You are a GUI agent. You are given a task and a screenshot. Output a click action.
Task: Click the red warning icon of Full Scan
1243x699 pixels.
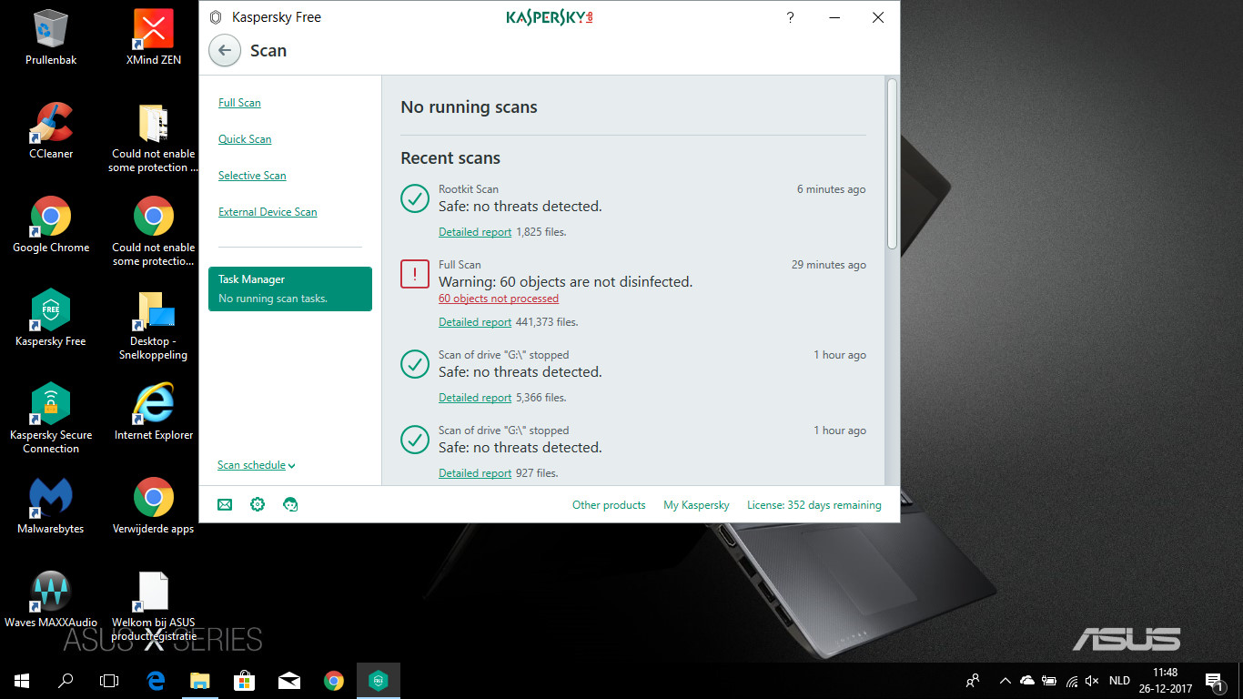415,274
